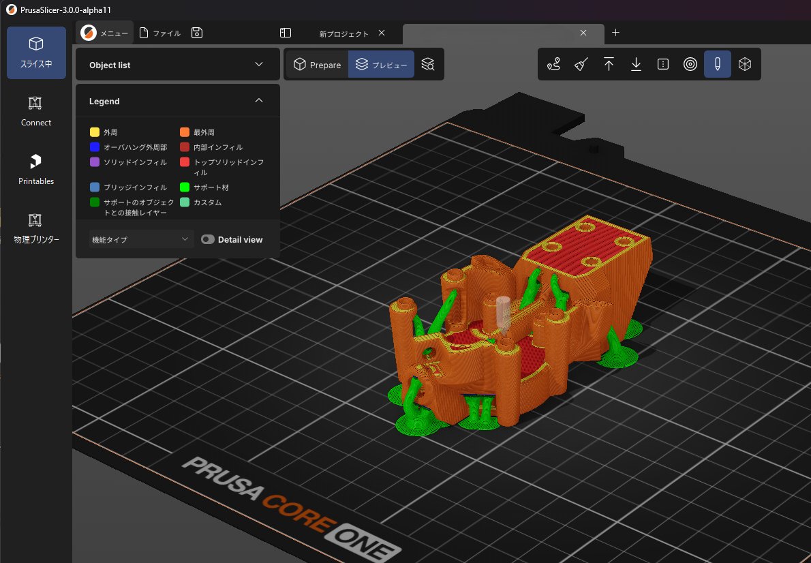The image size is (811, 563).
Task: Open the Connect sidebar item
Action: coord(36,111)
